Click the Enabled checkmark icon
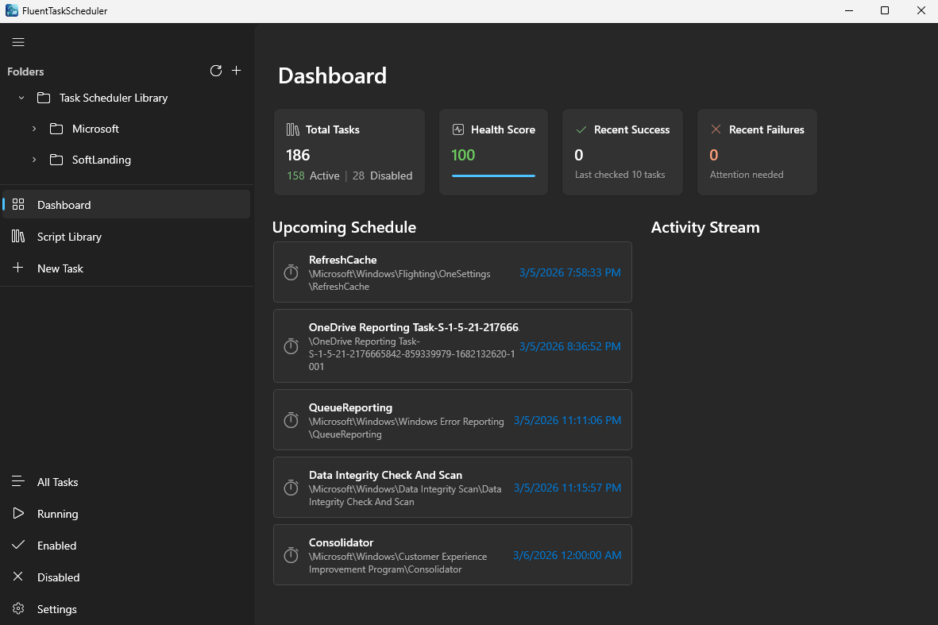 (18, 546)
